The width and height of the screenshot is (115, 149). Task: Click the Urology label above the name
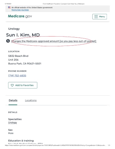click(14, 29)
